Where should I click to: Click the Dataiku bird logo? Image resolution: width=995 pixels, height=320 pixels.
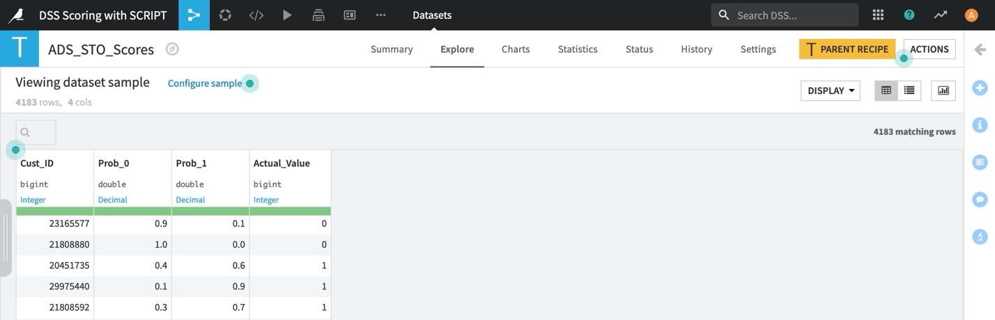pyautogui.click(x=15, y=15)
